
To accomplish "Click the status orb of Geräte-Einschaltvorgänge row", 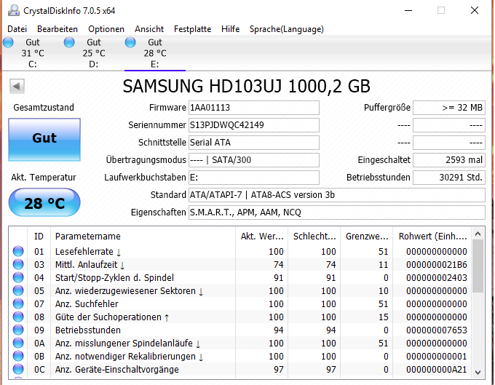I will coord(18,369).
